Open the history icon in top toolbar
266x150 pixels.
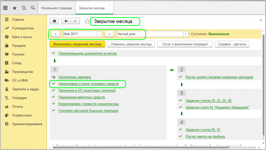(24, 8)
